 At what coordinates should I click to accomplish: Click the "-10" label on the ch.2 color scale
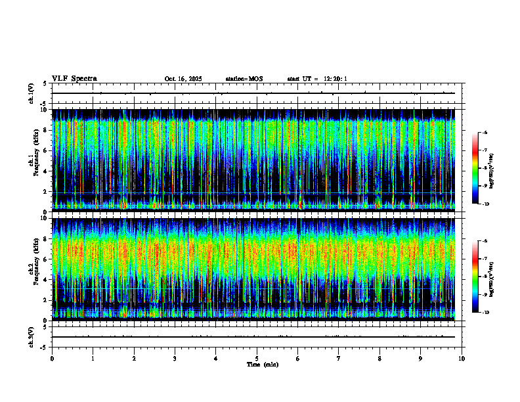pyautogui.click(x=485, y=313)
